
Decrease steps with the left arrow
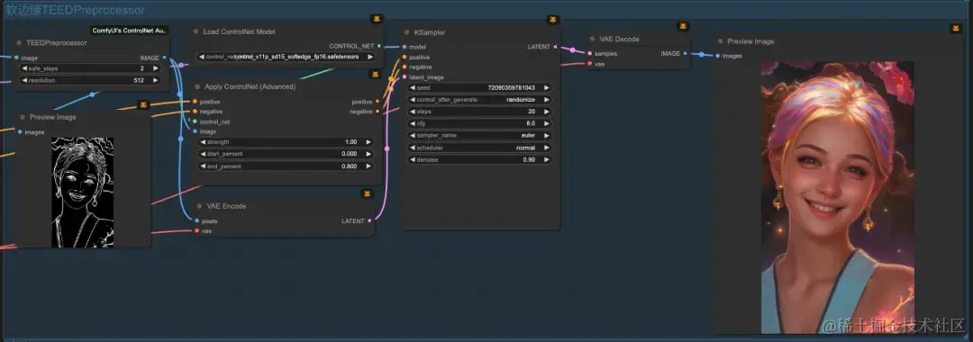[x=413, y=112]
